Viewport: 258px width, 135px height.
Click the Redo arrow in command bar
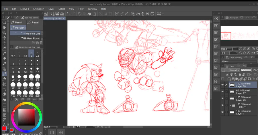[73, 14]
